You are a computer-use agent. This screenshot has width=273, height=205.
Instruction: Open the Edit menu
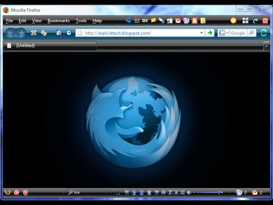pyautogui.click(x=22, y=20)
